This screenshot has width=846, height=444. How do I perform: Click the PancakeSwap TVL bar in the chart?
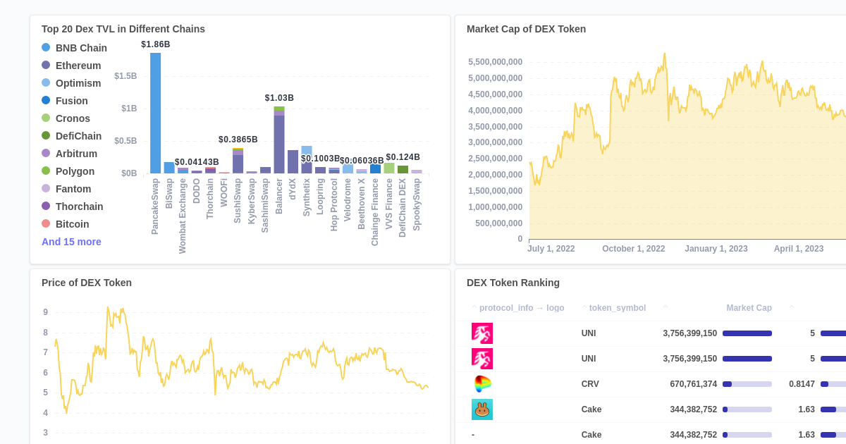156,111
